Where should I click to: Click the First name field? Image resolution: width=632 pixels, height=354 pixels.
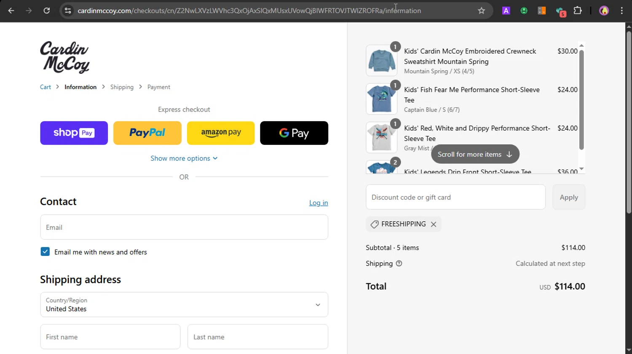tap(110, 337)
